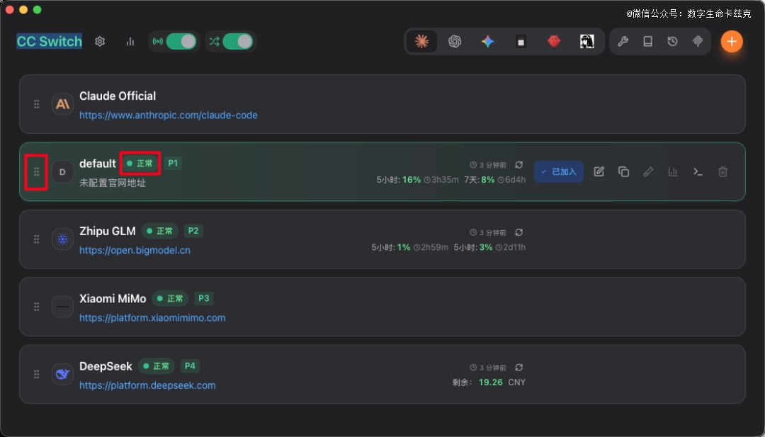Switch to the OpenAI Codex tab
765x437 pixels.
click(x=455, y=42)
